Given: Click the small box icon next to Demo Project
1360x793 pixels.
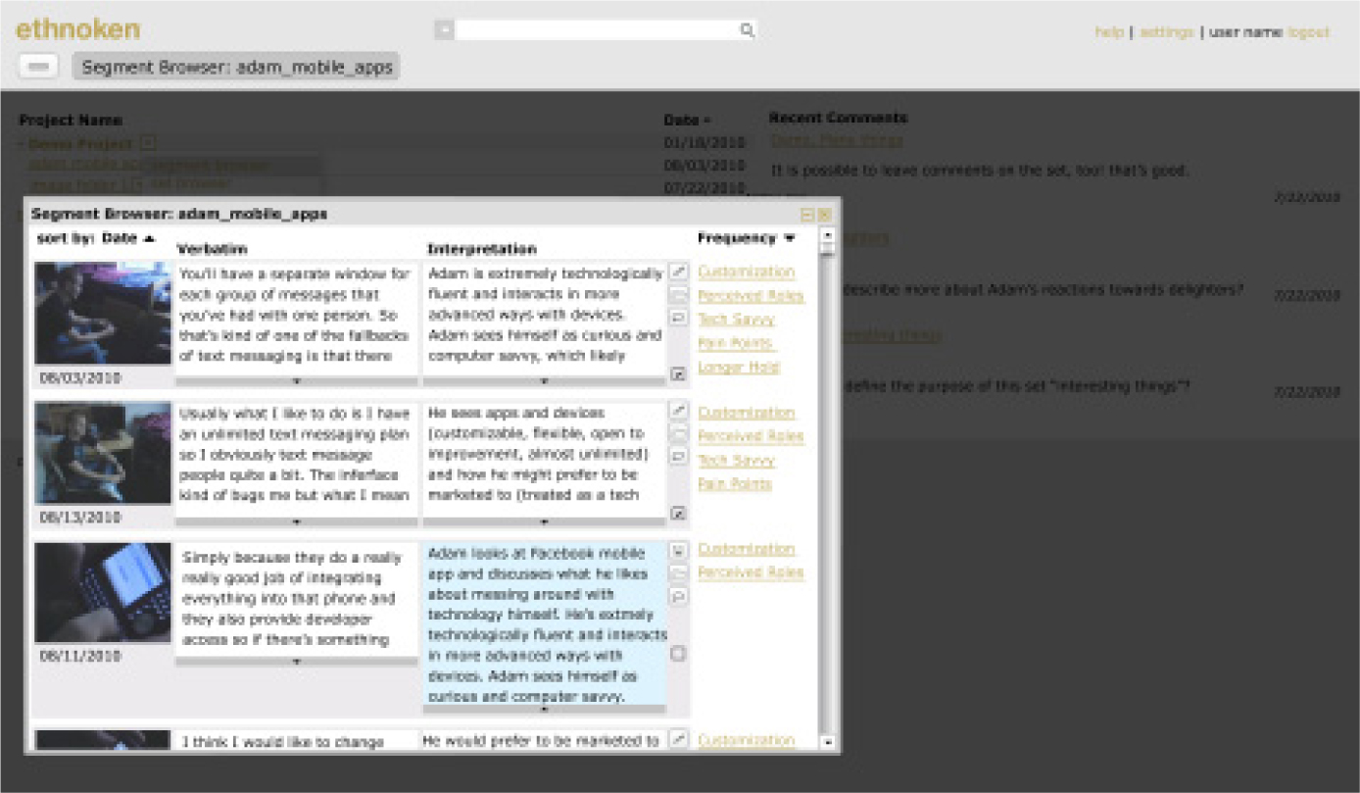Looking at the screenshot, I should (x=148, y=144).
